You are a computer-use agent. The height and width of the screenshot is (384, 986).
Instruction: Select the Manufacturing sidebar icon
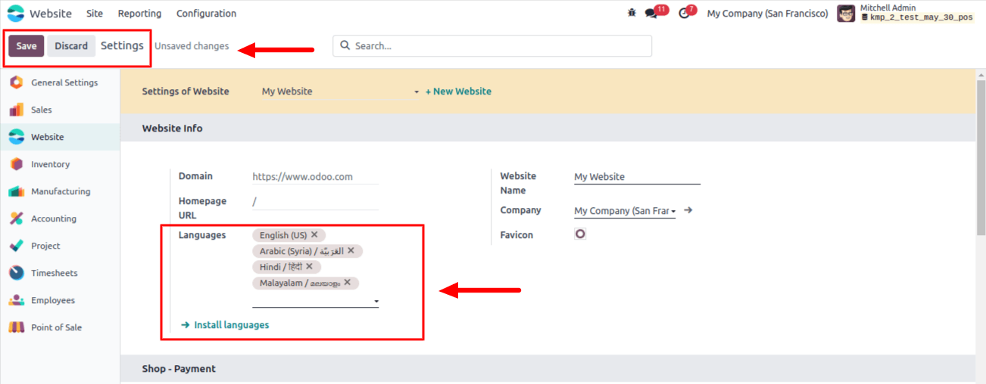coord(17,191)
